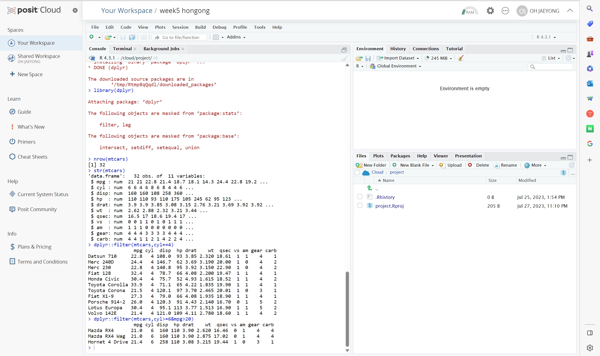Click the Go to file/function field
The height and width of the screenshot is (356, 600).
click(x=181, y=37)
